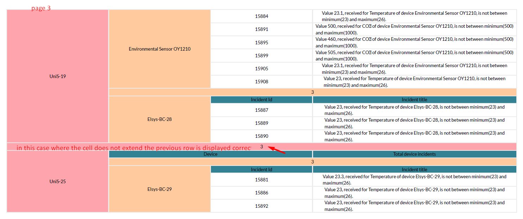Click the Elsys-BC-29 device cell
The width and height of the screenshot is (523, 219).
160,189
